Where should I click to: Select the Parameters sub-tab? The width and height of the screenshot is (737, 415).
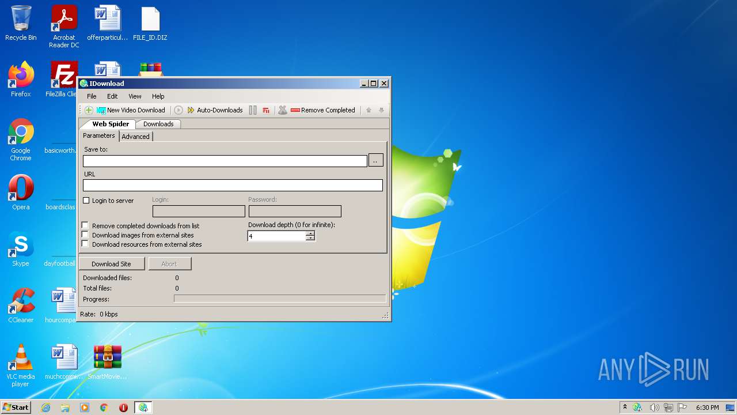99,135
